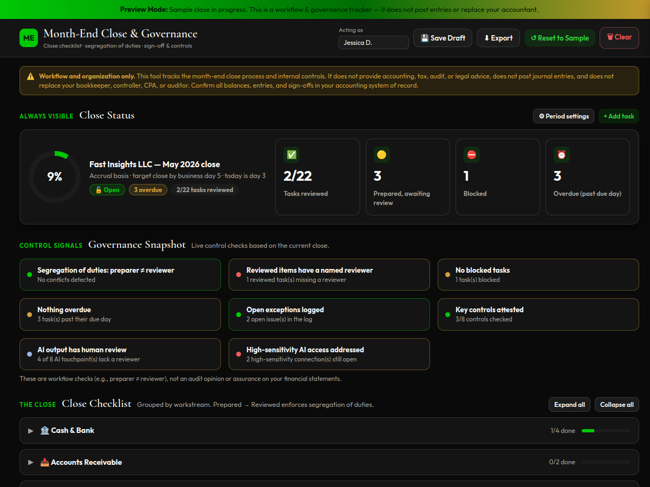Open the Key controls attested signal card
Screen dimensions: 650x487
[538, 314]
